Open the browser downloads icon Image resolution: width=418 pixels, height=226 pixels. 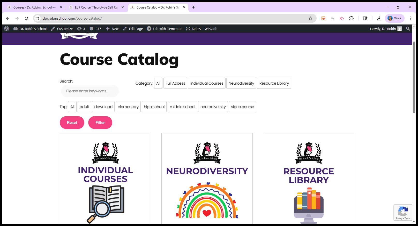[x=379, y=18]
